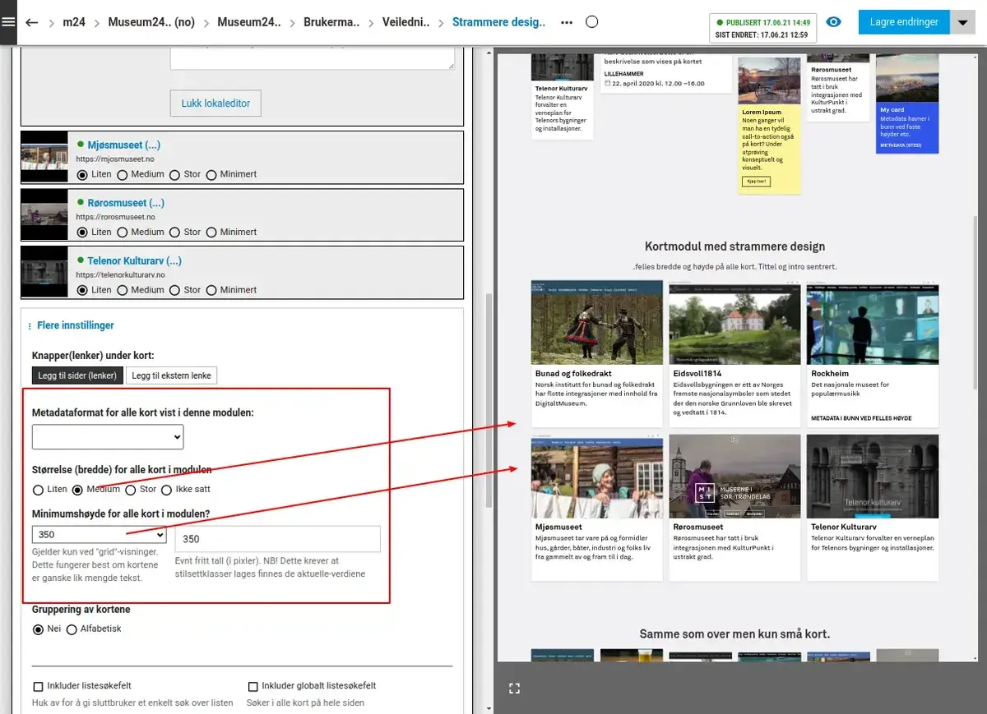Select Medium size for all cards in module
This screenshot has height=714, width=987.
(x=78, y=490)
